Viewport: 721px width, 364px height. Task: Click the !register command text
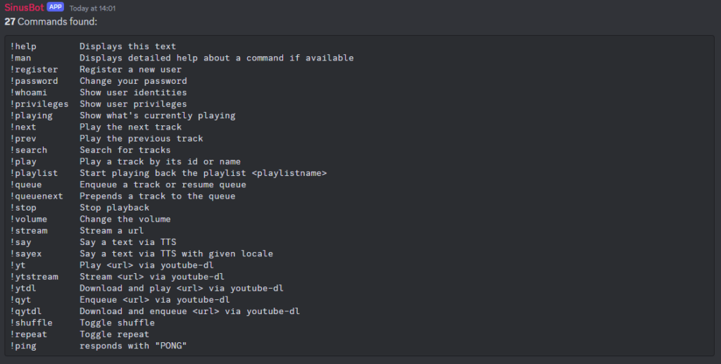click(x=34, y=70)
